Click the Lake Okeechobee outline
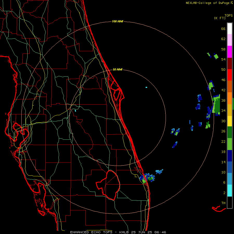Screen dimensions: 234x234 [108, 185]
